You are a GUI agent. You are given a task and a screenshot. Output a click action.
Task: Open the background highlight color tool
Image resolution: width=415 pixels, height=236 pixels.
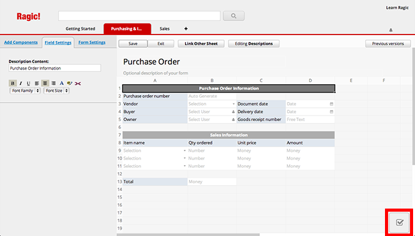pos(70,84)
